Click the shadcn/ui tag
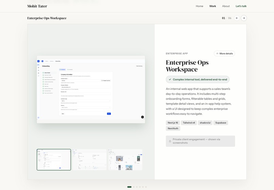The image size is (274, 190). (x=205, y=123)
